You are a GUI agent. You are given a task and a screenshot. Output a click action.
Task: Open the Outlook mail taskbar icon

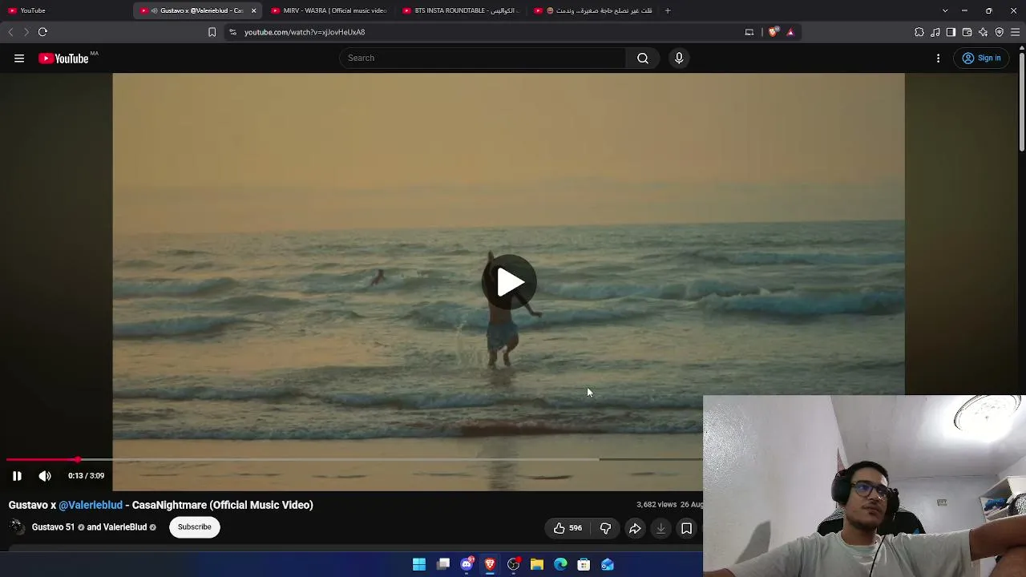pyautogui.click(x=608, y=565)
